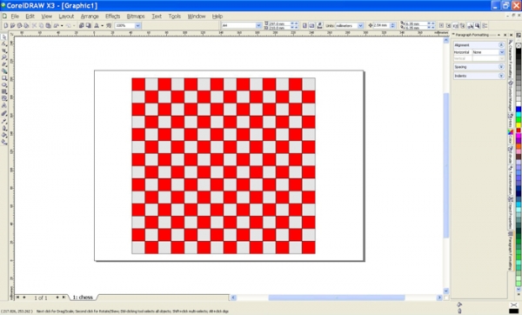Viewport: 522px width, 315px height.
Task: Select the Basic Shapes tool
Action: click(x=4, y=98)
